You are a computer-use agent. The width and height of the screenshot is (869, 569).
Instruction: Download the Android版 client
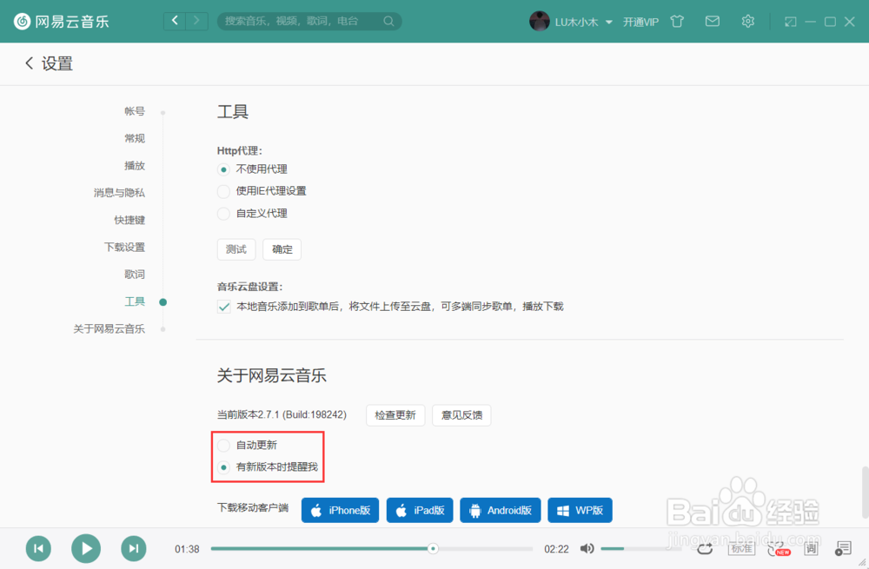(x=500, y=510)
